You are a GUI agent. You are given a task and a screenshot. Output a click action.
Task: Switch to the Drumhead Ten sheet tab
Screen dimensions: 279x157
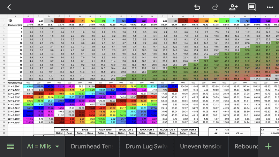click(x=92, y=147)
